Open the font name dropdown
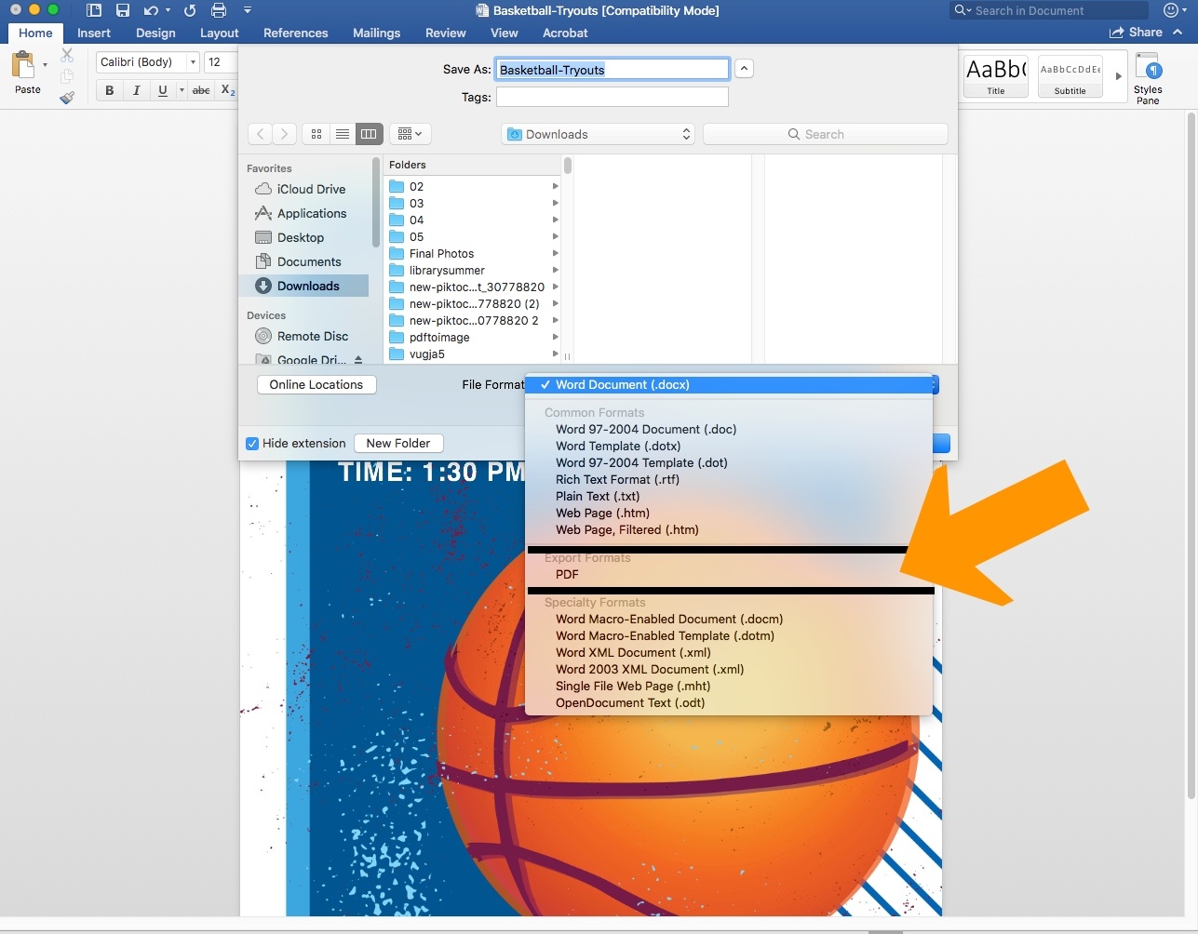 click(193, 62)
